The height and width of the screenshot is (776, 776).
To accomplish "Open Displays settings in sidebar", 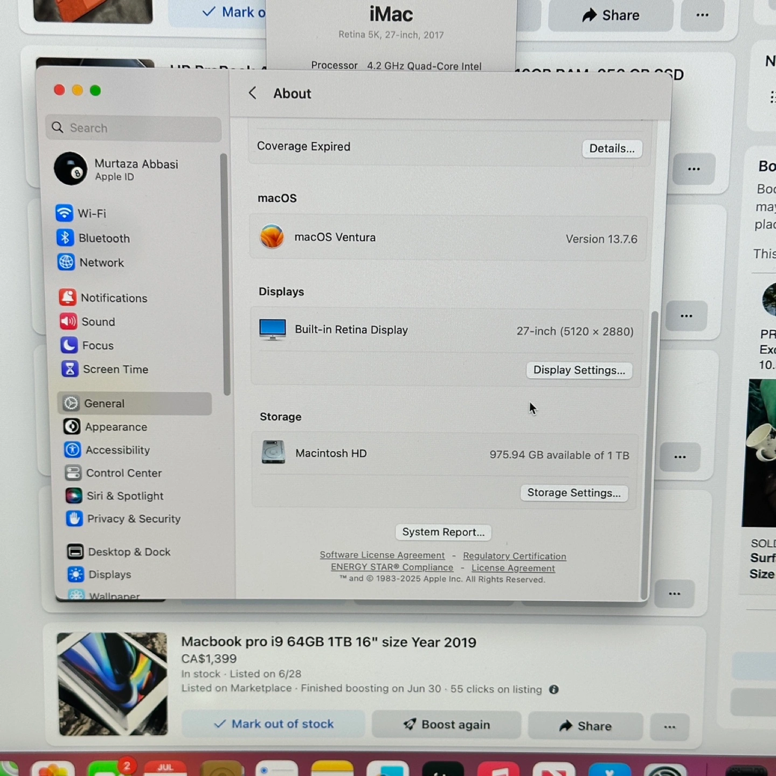I will [99, 574].
